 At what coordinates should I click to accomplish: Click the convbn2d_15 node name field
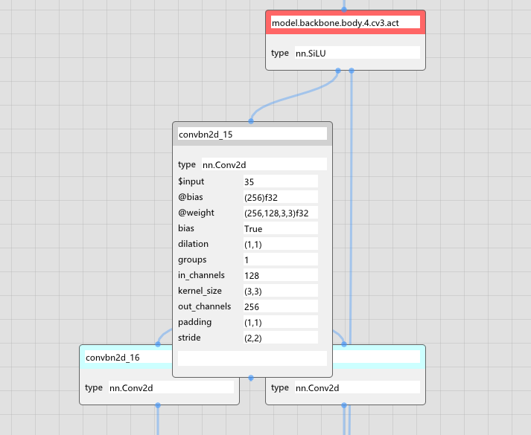pos(252,134)
